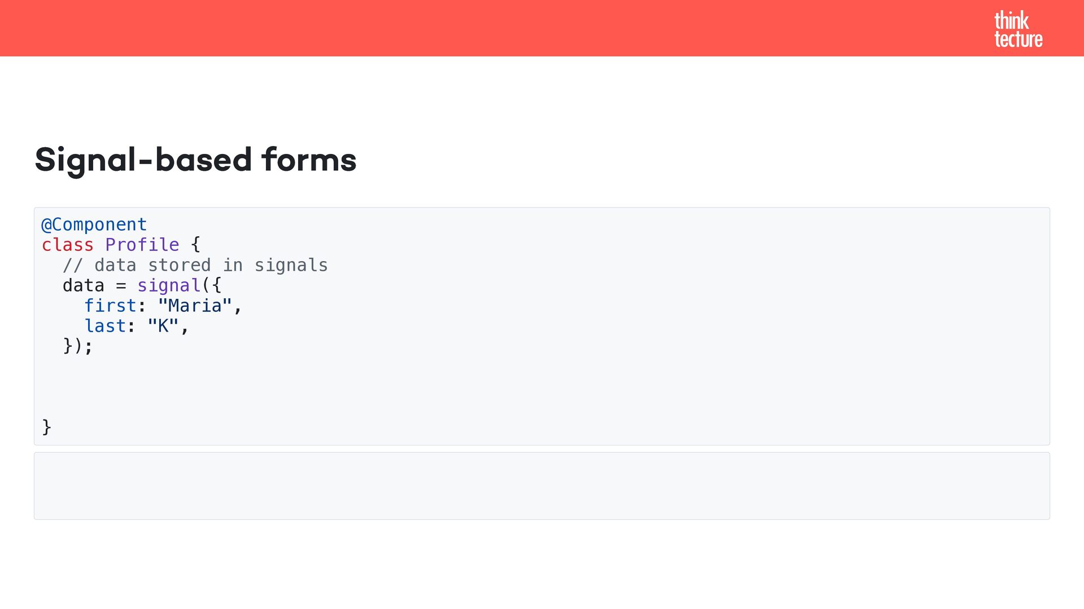Click the empty lower code box
1084x609 pixels.
[541, 486]
